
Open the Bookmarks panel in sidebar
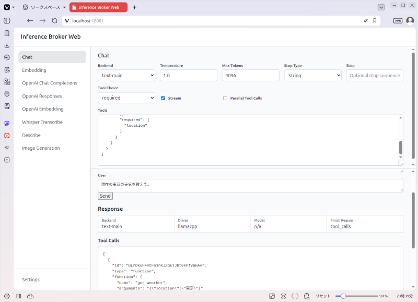[7, 33]
